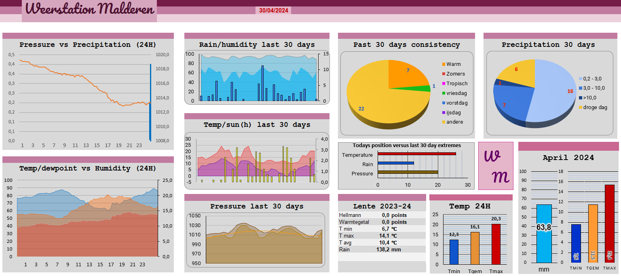Click the red Tmax bar labeled 20,3

(x=496, y=244)
